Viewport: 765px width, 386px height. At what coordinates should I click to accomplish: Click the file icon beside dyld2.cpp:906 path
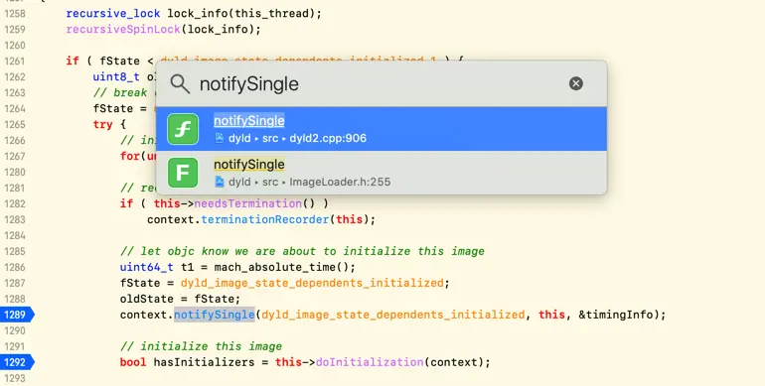(x=220, y=138)
